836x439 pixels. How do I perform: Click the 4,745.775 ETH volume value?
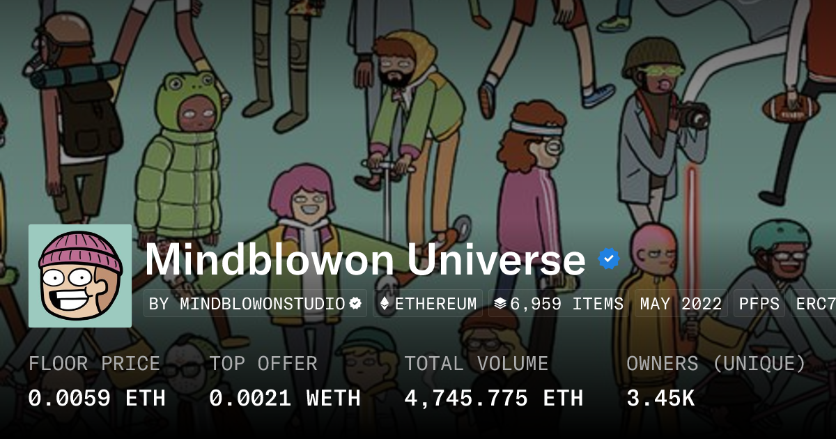pos(494,398)
